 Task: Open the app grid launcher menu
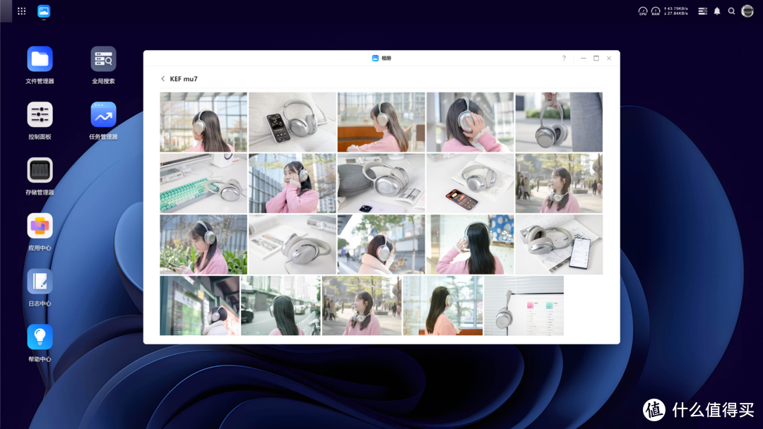(x=22, y=11)
